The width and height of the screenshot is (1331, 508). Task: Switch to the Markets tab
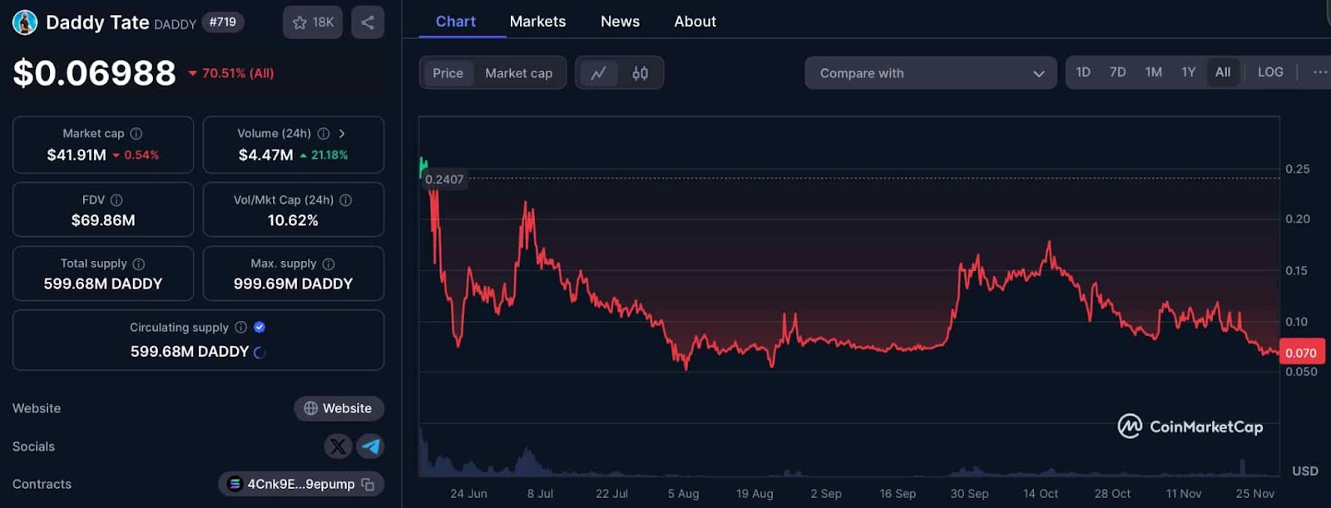(537, 22)
